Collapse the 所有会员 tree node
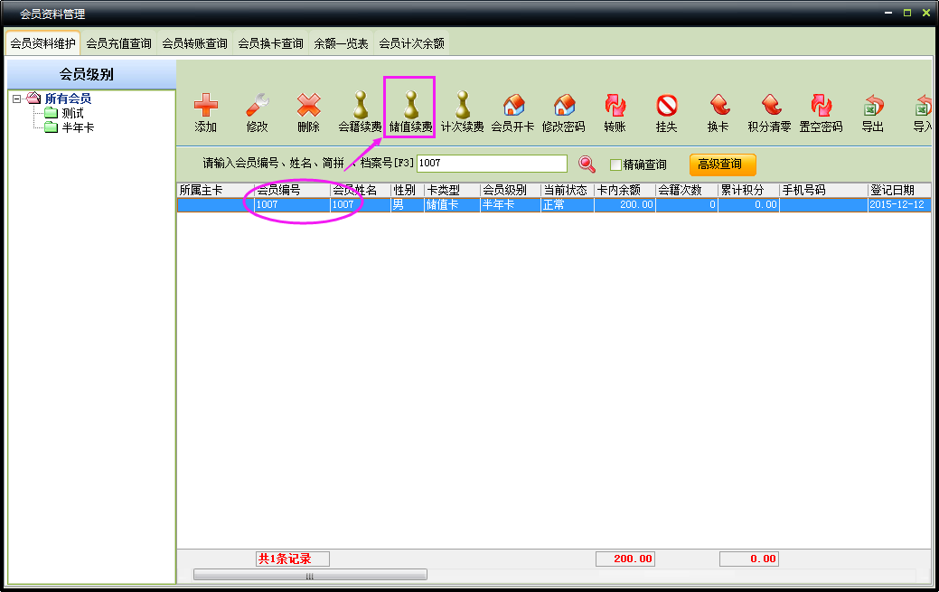939x592 pixels. pos(17,99)
